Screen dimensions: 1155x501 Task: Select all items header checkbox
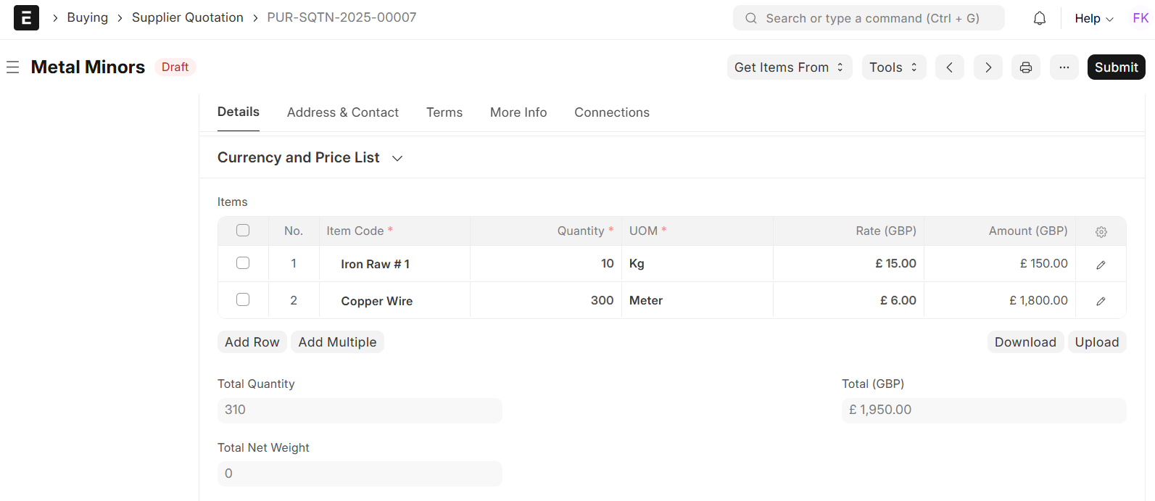[243, 231]
